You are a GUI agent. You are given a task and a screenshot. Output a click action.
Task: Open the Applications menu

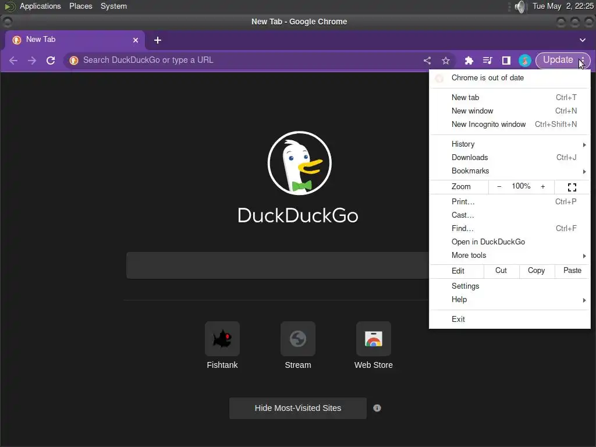tap(40, 6)
